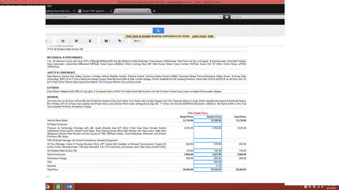The image size is (339, 190).
Task: Click the URL address bar
Action: [x=132, y=17]
